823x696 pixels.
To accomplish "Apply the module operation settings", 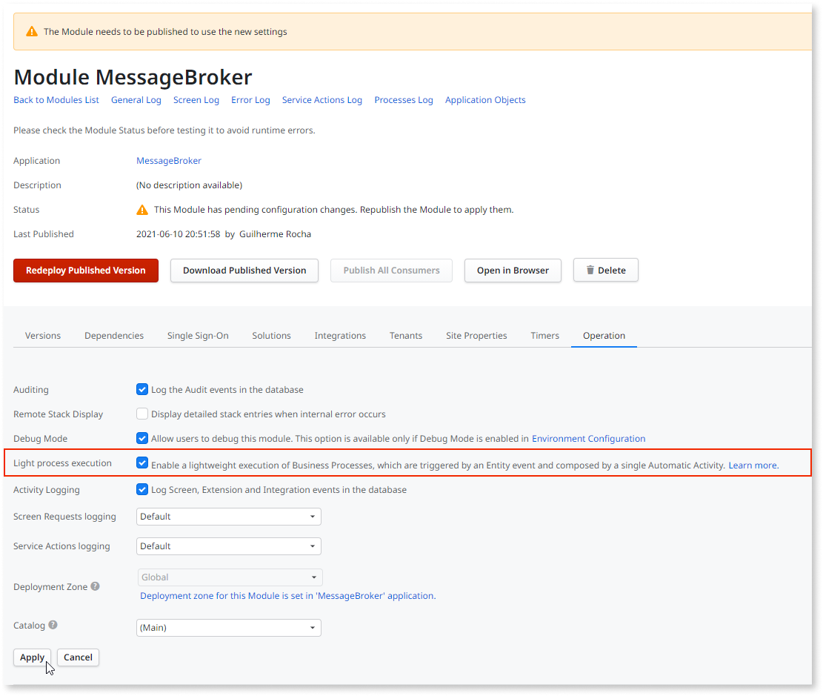I will (x=32, y=657).
